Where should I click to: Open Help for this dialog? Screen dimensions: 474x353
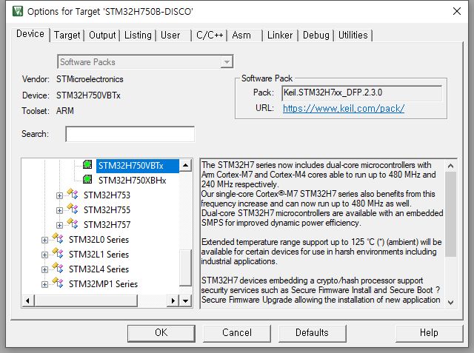(429, 333)
